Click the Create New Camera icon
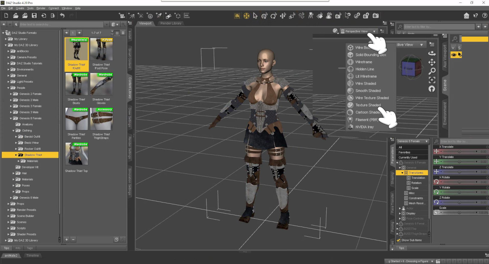The width and height of the screenshot is (489, 264). point(122,16)
